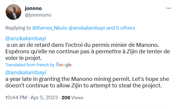The width and height of the screenshot is (177, 109).
Task: Expand the 'and 5 others' recipients list
Action: pos(120,28)
